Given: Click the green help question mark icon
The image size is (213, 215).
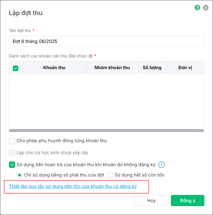Looking at the screenshot, I should point(197,8).
